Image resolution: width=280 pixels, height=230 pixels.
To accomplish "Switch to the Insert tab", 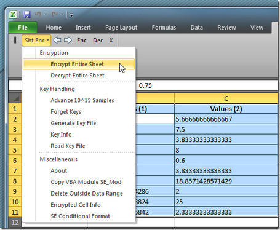I will (x=83, y=28).
